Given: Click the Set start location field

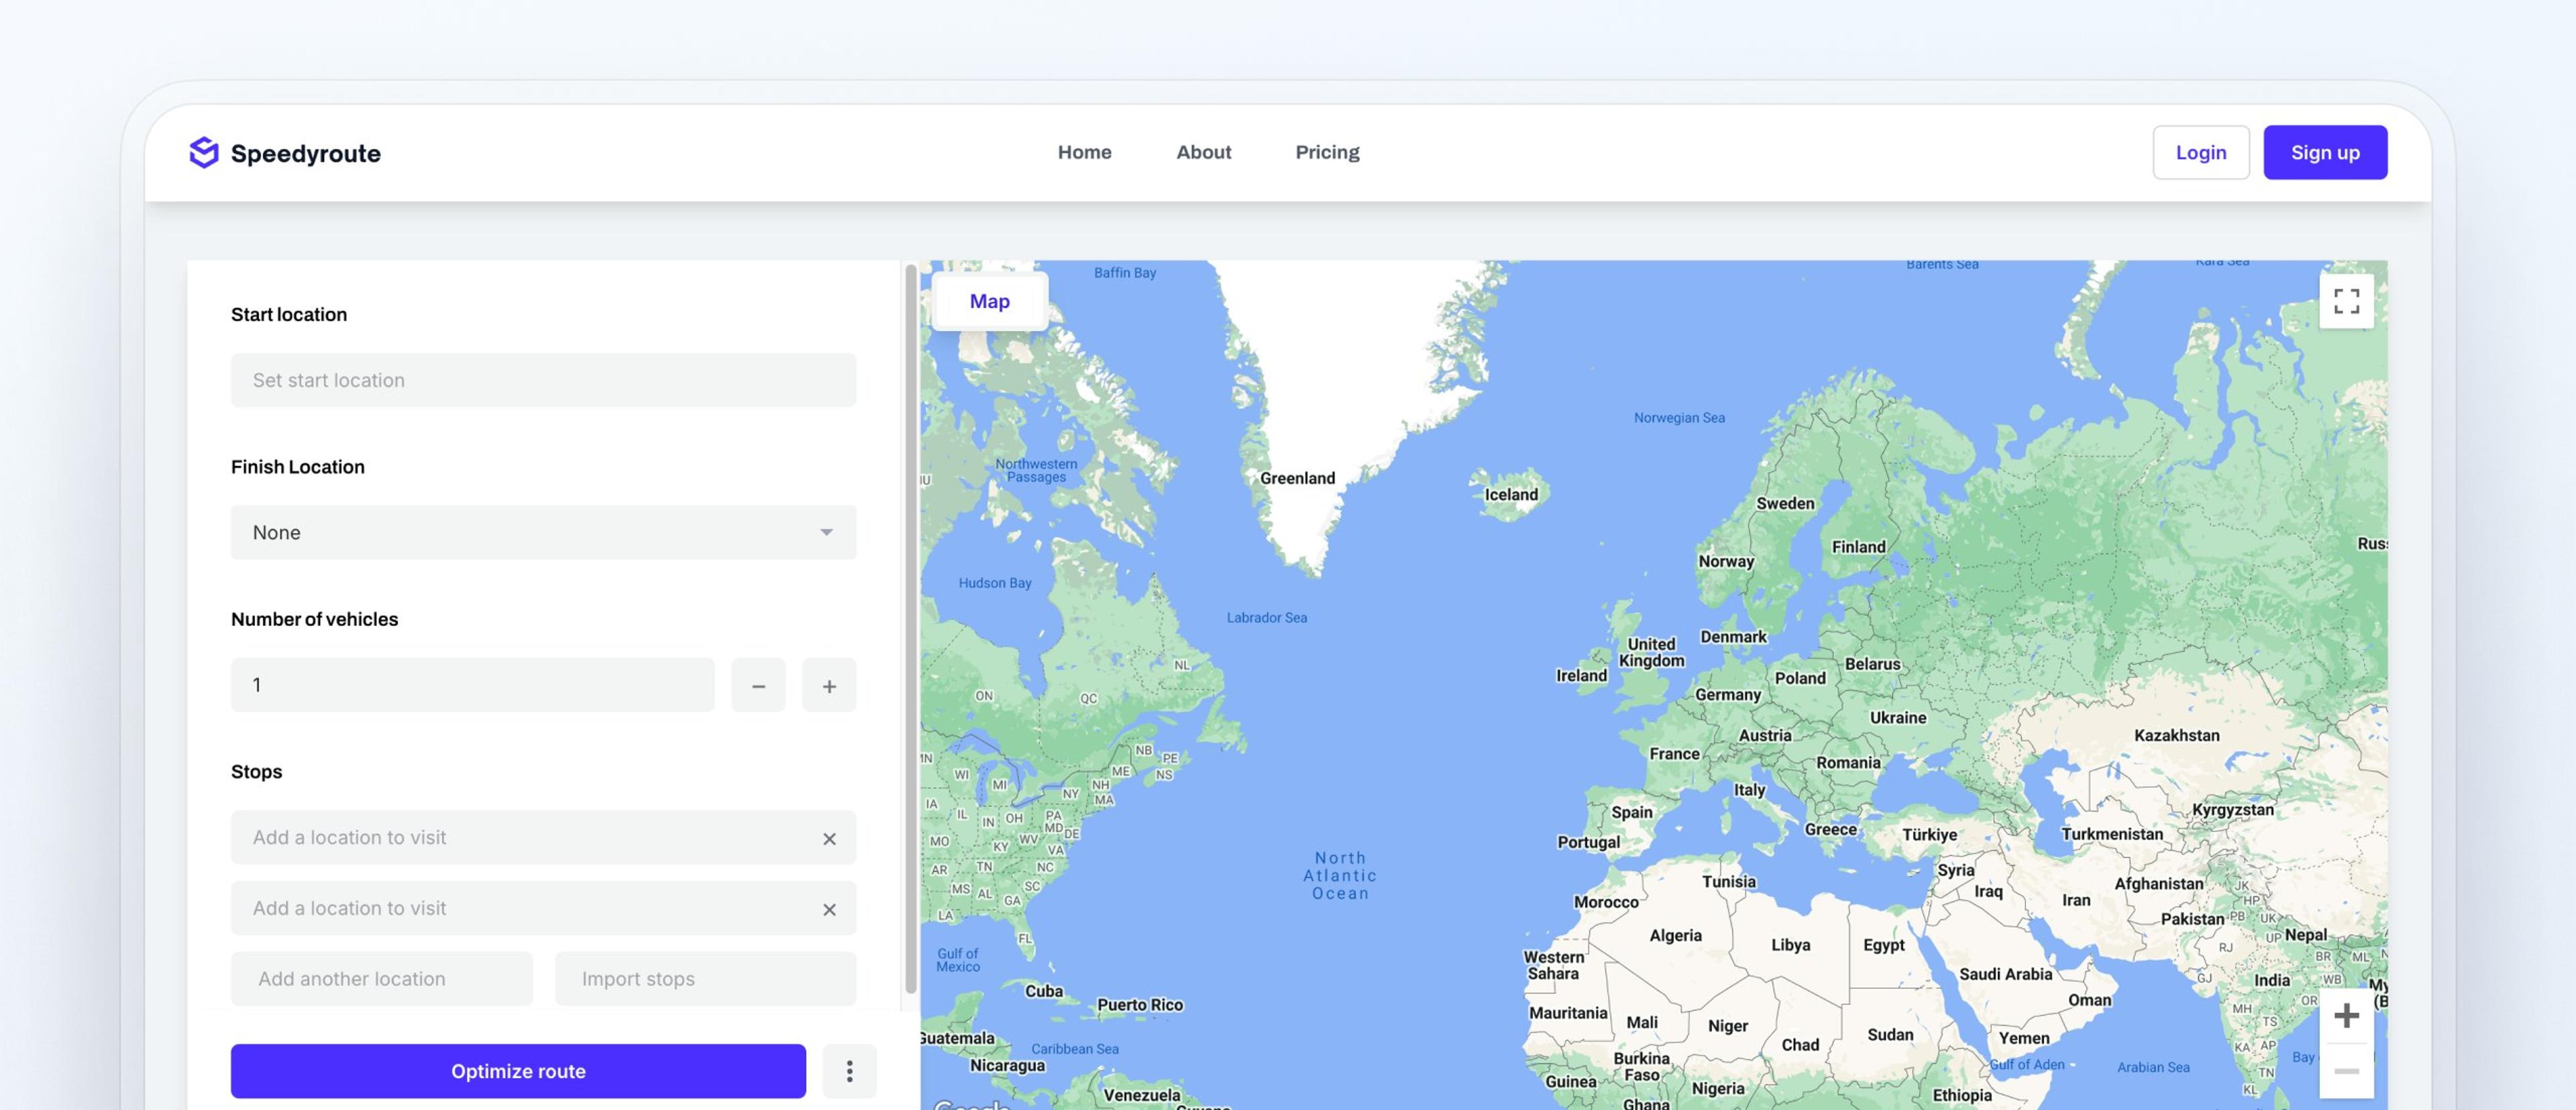Looking at the screenshot, I should (543, 379).
